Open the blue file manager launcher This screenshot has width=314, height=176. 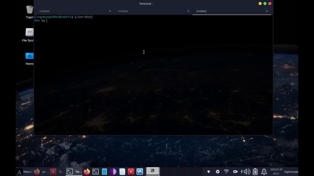(105, 172)
